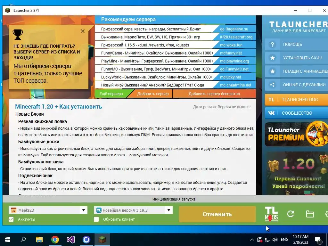Click the Подвесной знак heading

[x=35, y=176]
